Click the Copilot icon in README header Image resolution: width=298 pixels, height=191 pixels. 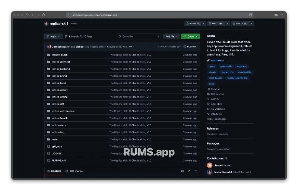pyautogui.click(x=183, y=171)
